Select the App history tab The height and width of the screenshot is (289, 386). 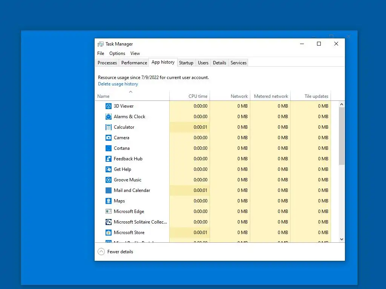[163, 62]
